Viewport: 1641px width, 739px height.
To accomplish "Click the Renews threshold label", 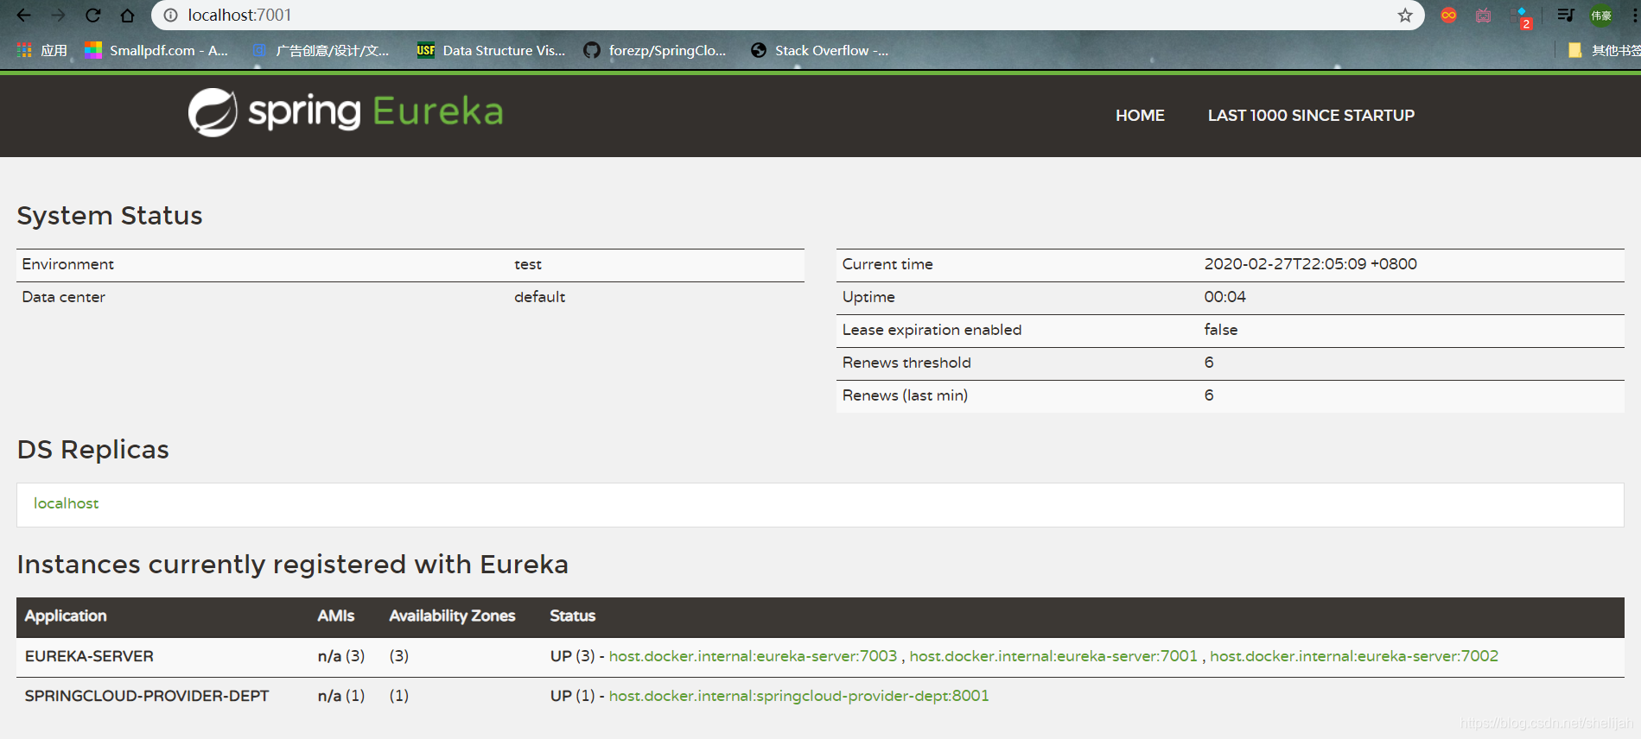I will (x=906, y=363).
